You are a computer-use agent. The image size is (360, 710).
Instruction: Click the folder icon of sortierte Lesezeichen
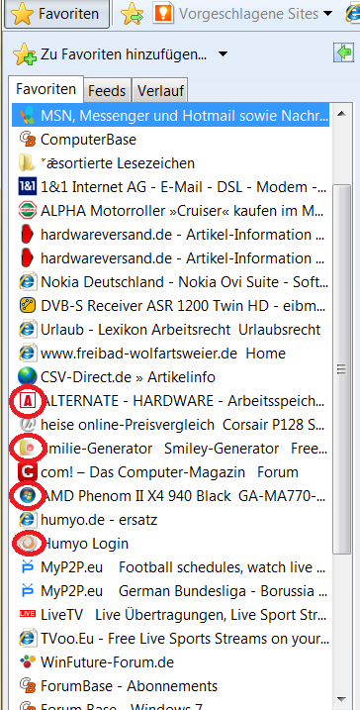28,162
